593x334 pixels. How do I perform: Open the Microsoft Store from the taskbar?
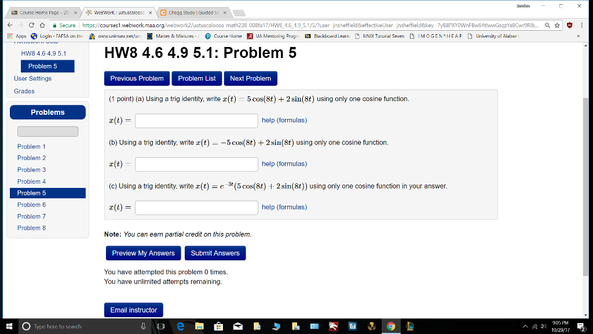pos(218,325)
